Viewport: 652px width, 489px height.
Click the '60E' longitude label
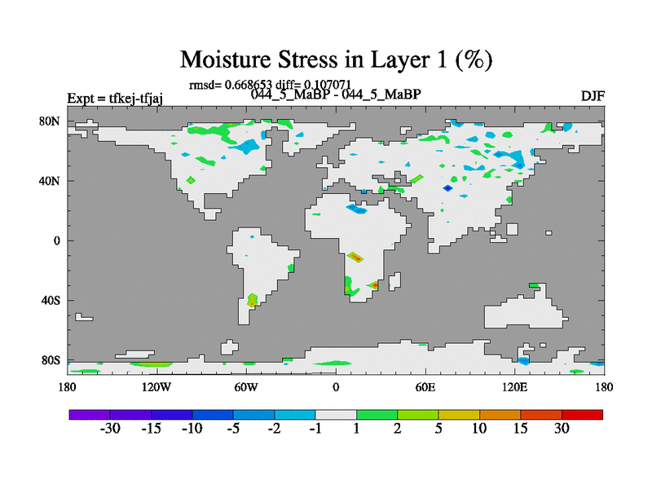click(x=425, y=388)
